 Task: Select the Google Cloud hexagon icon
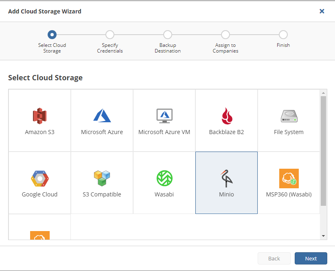(x=40, y=178)
